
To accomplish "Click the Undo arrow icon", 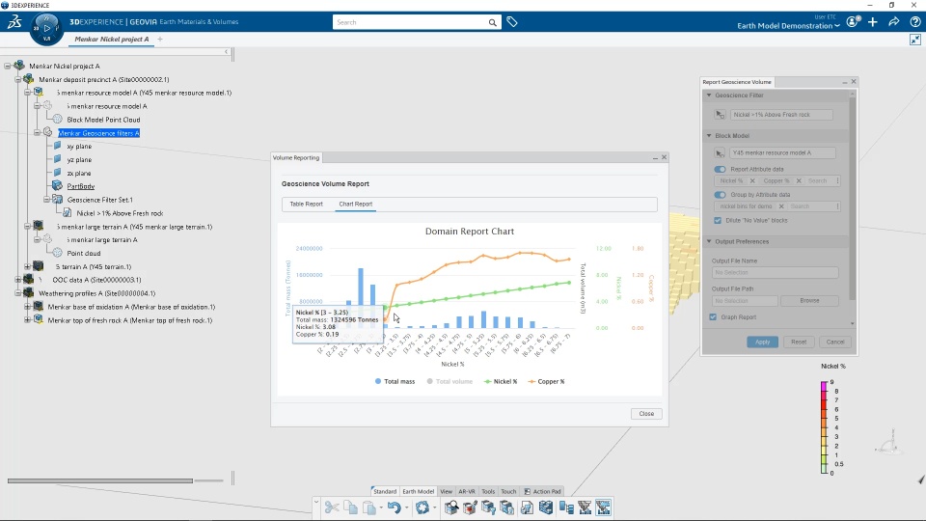I will point(394,507).
